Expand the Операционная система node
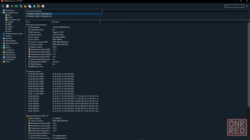The width and height of the screenshot is (250, 140). pos(1,34)
